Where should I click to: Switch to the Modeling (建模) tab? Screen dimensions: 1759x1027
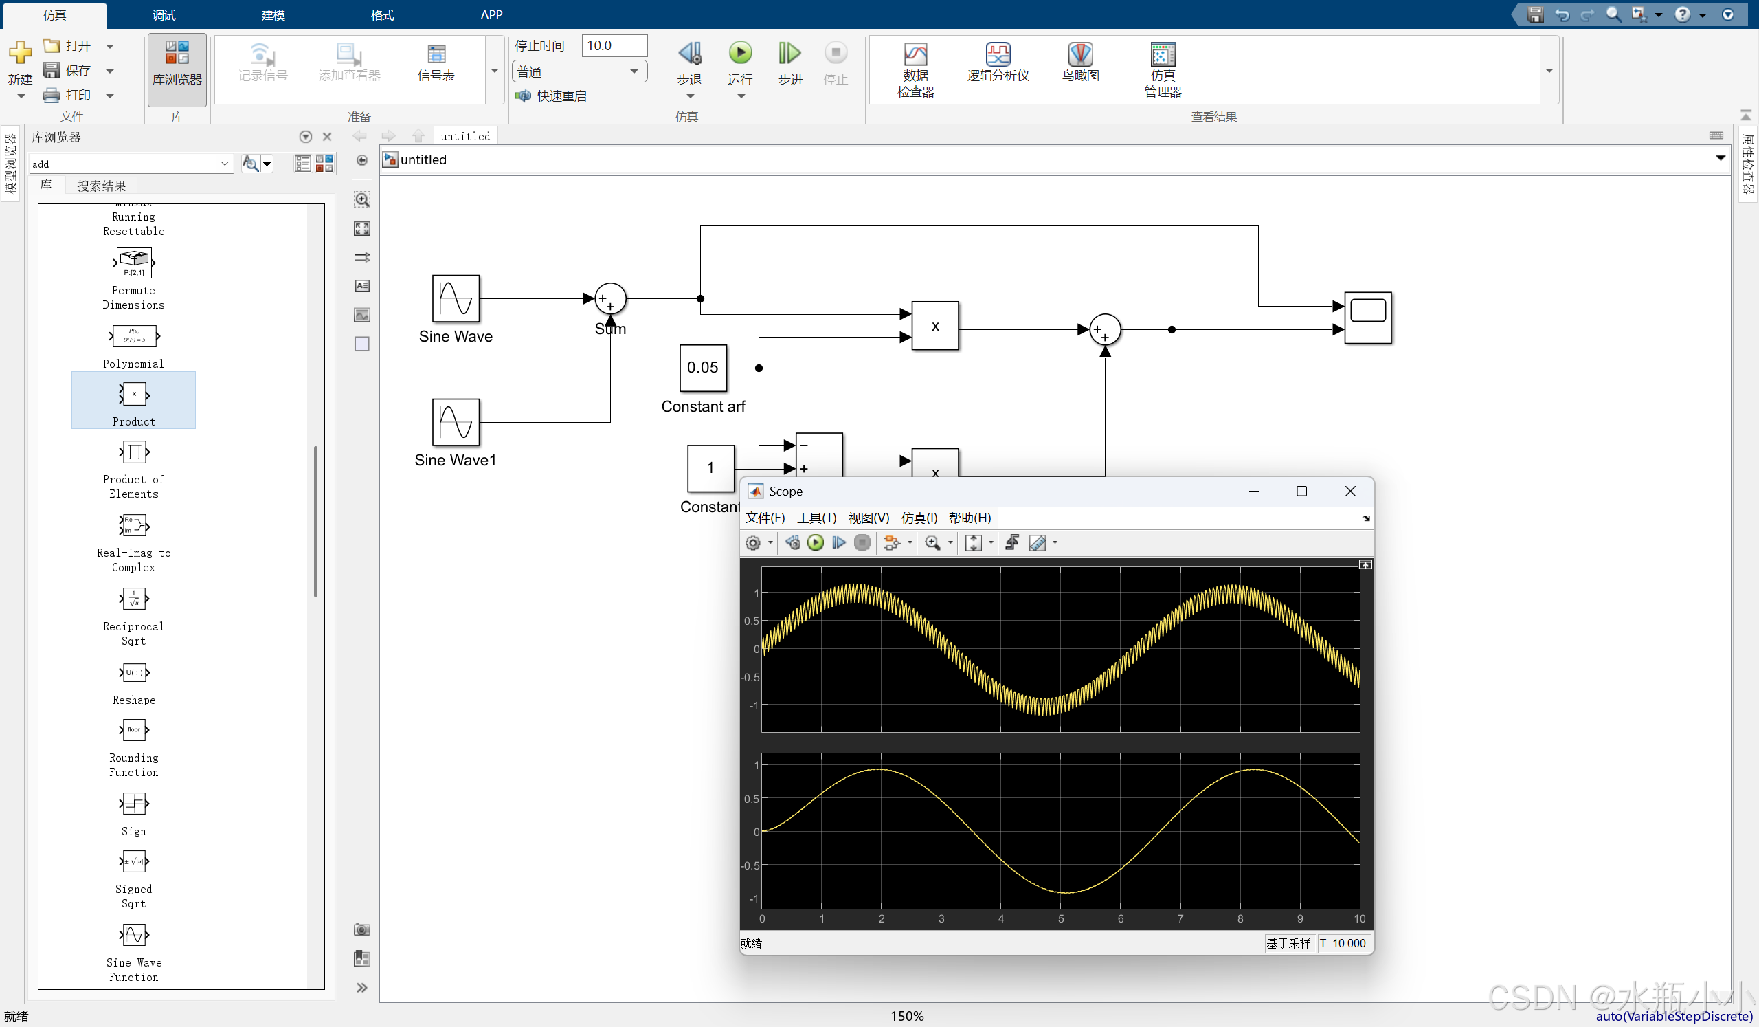coord(273,14)
